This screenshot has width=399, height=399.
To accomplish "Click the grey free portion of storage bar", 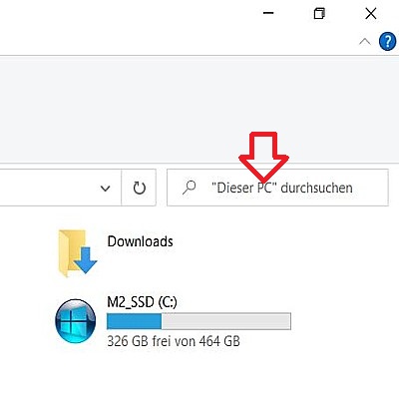I will point(225,321).
